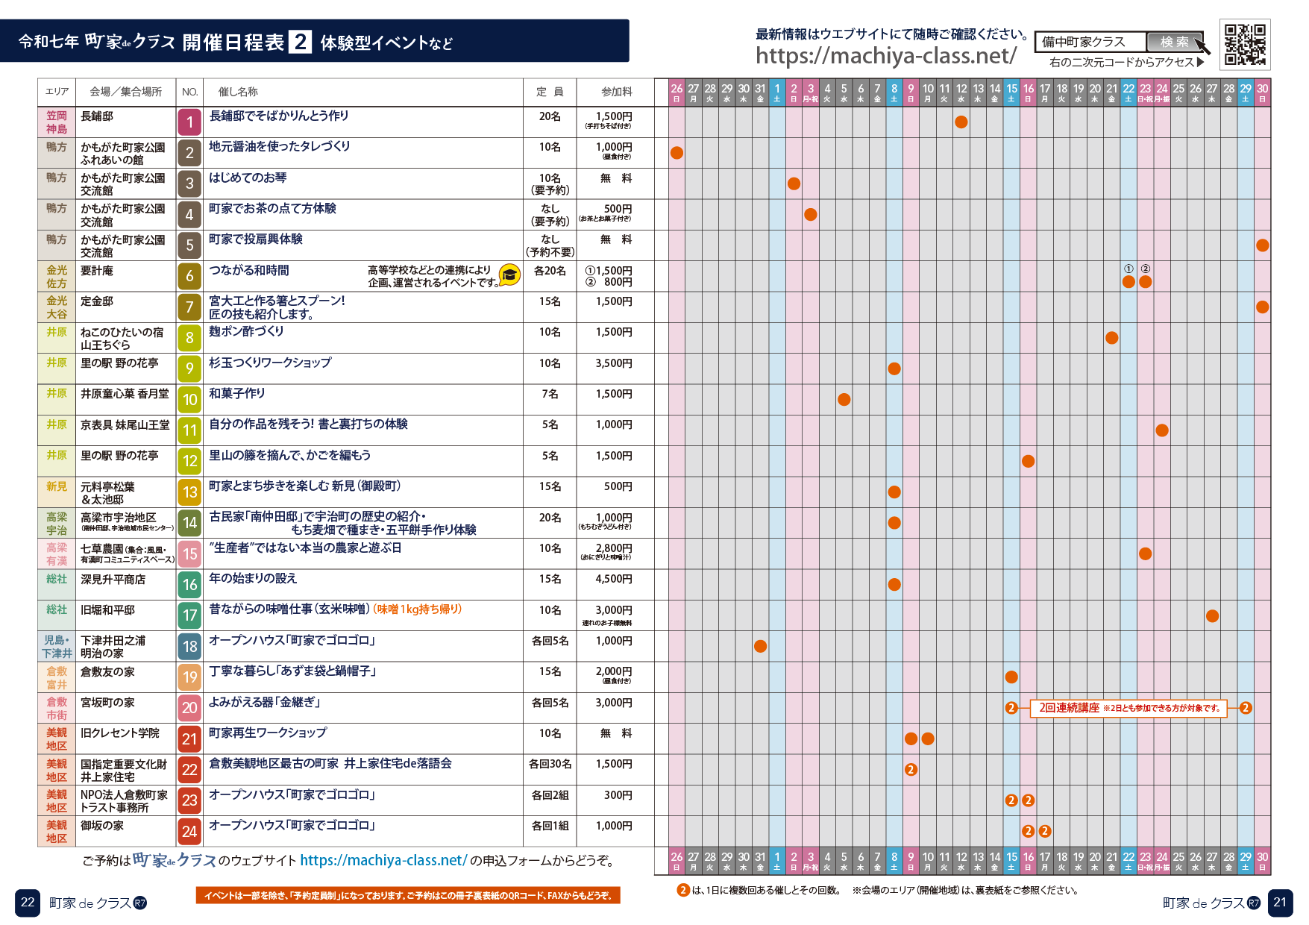The width and height of the screenshot is (1309, 925).
Task: Click the orange date dot for 長舗邸でそばかりんとう作り
Action: (x=961, y=122)
